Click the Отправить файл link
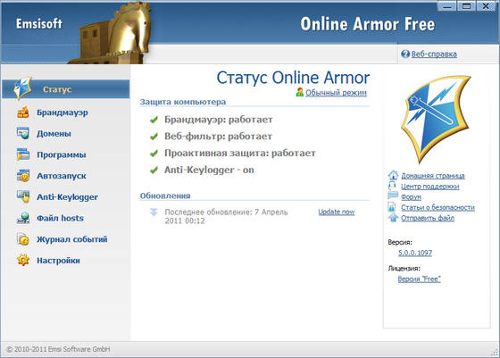 (428, 218)
